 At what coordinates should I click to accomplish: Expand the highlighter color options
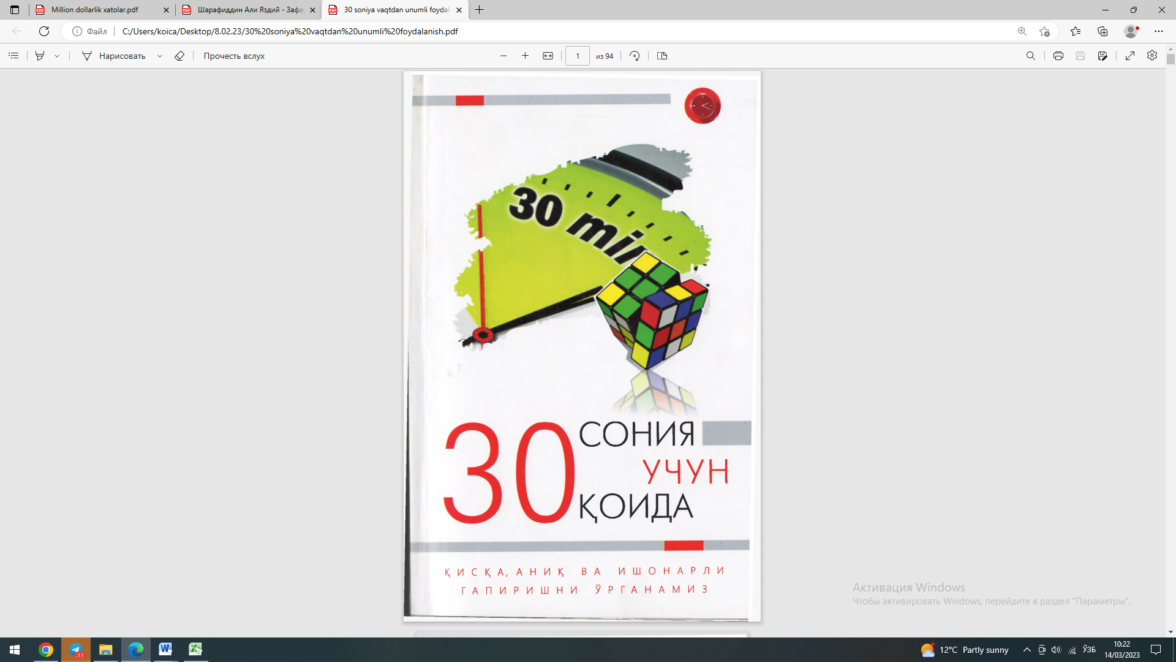57,56
